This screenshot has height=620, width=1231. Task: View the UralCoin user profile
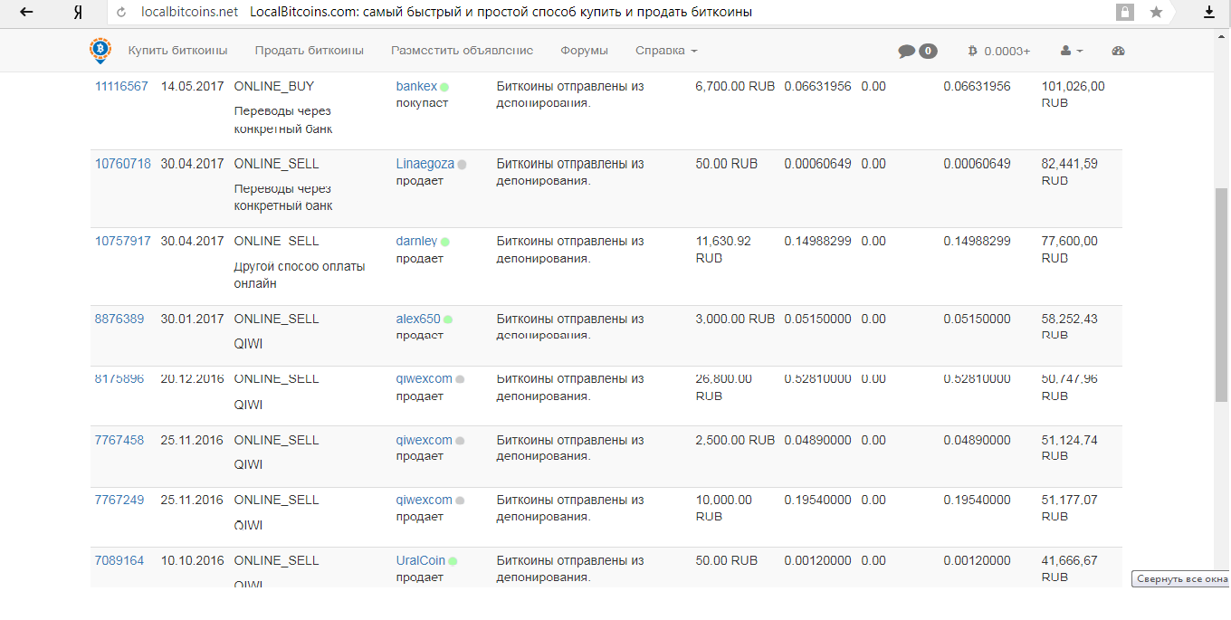(x=421, y=560)
